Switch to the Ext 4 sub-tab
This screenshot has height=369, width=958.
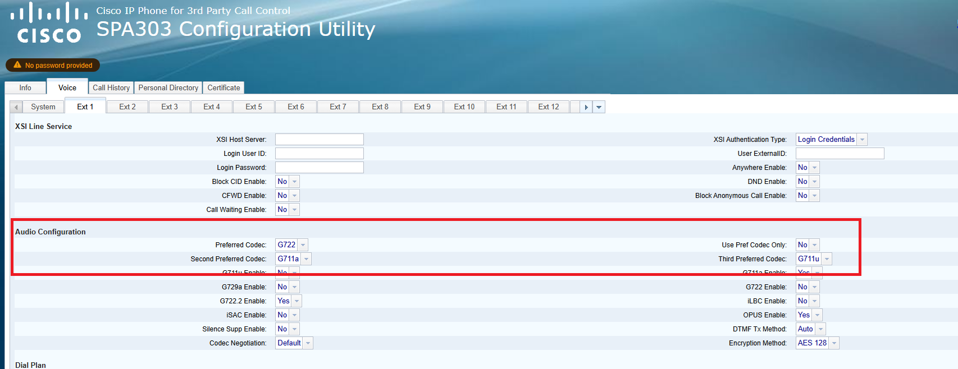(x=212, y=107)
